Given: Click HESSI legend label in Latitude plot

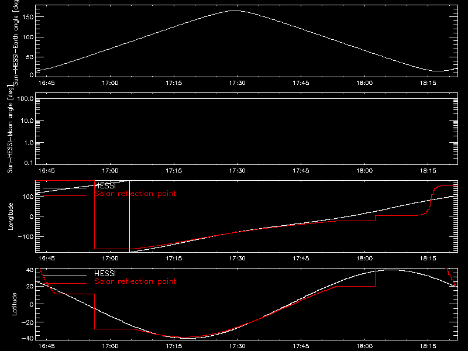Looking at the screenshot, I should (105, 273).
